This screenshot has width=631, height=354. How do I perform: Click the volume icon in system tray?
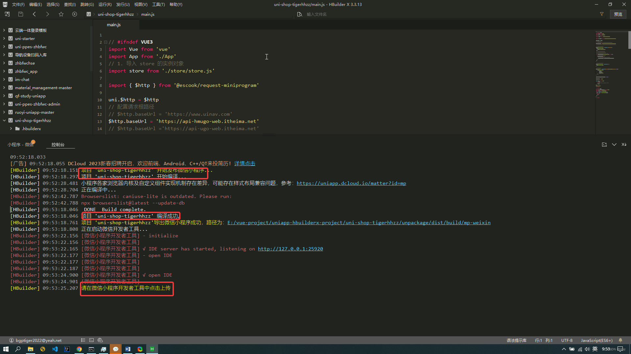[587, 349]
